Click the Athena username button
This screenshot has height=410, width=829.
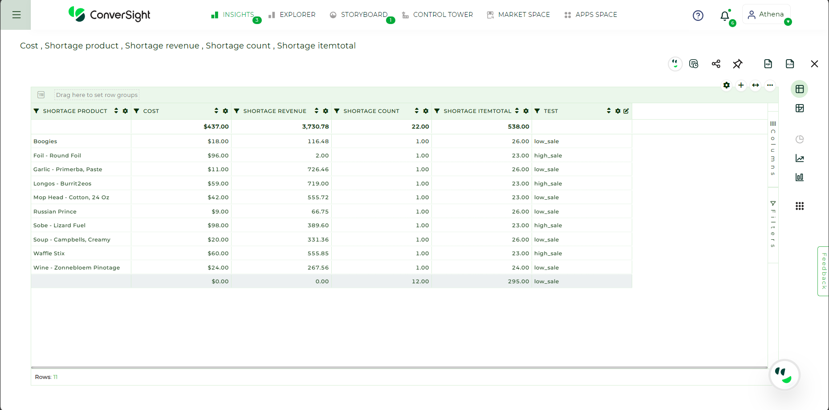tap(766, 14)
